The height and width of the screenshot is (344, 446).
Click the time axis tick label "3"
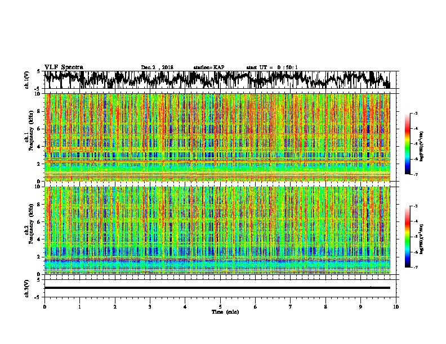pos(150,307)
